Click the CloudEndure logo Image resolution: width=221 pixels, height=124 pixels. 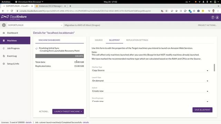14,17
